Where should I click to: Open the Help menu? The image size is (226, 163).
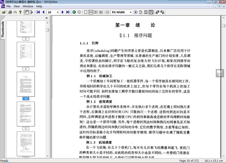(x=39, y=6)
